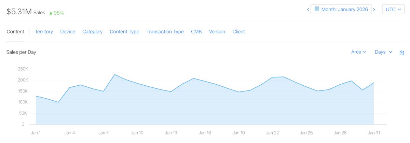The height and width of the screenshot is (143, 410).
Task: Click the Jan 19 x-axis label
Action: (238, 133)
